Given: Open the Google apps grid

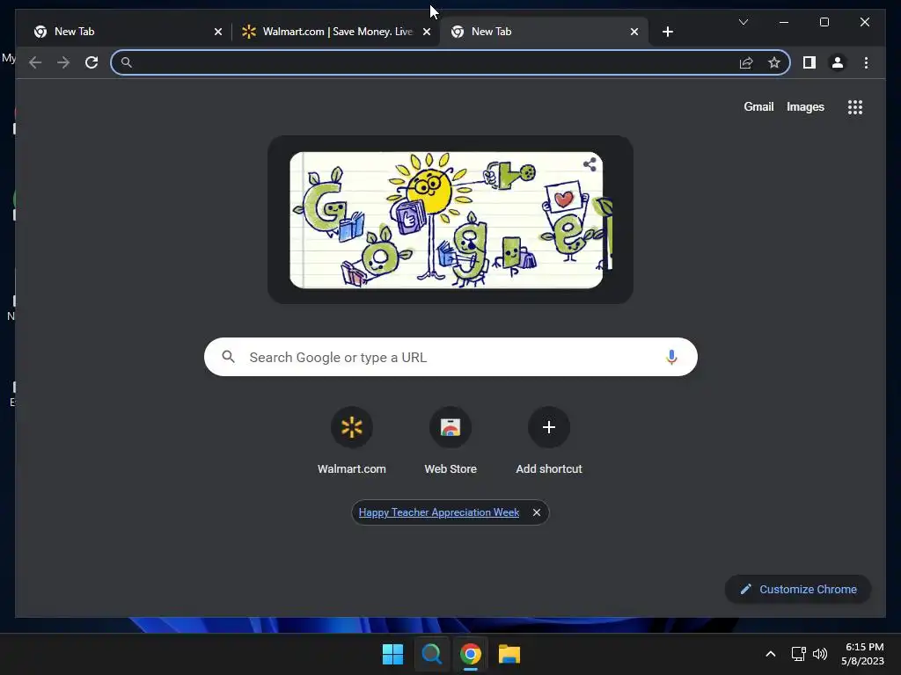Looking at the screenshot, I should [x=855, y=107].
